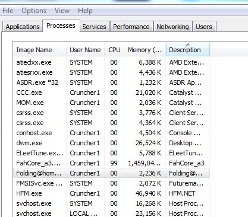Select the ELeetTune process row

[111, 153]
